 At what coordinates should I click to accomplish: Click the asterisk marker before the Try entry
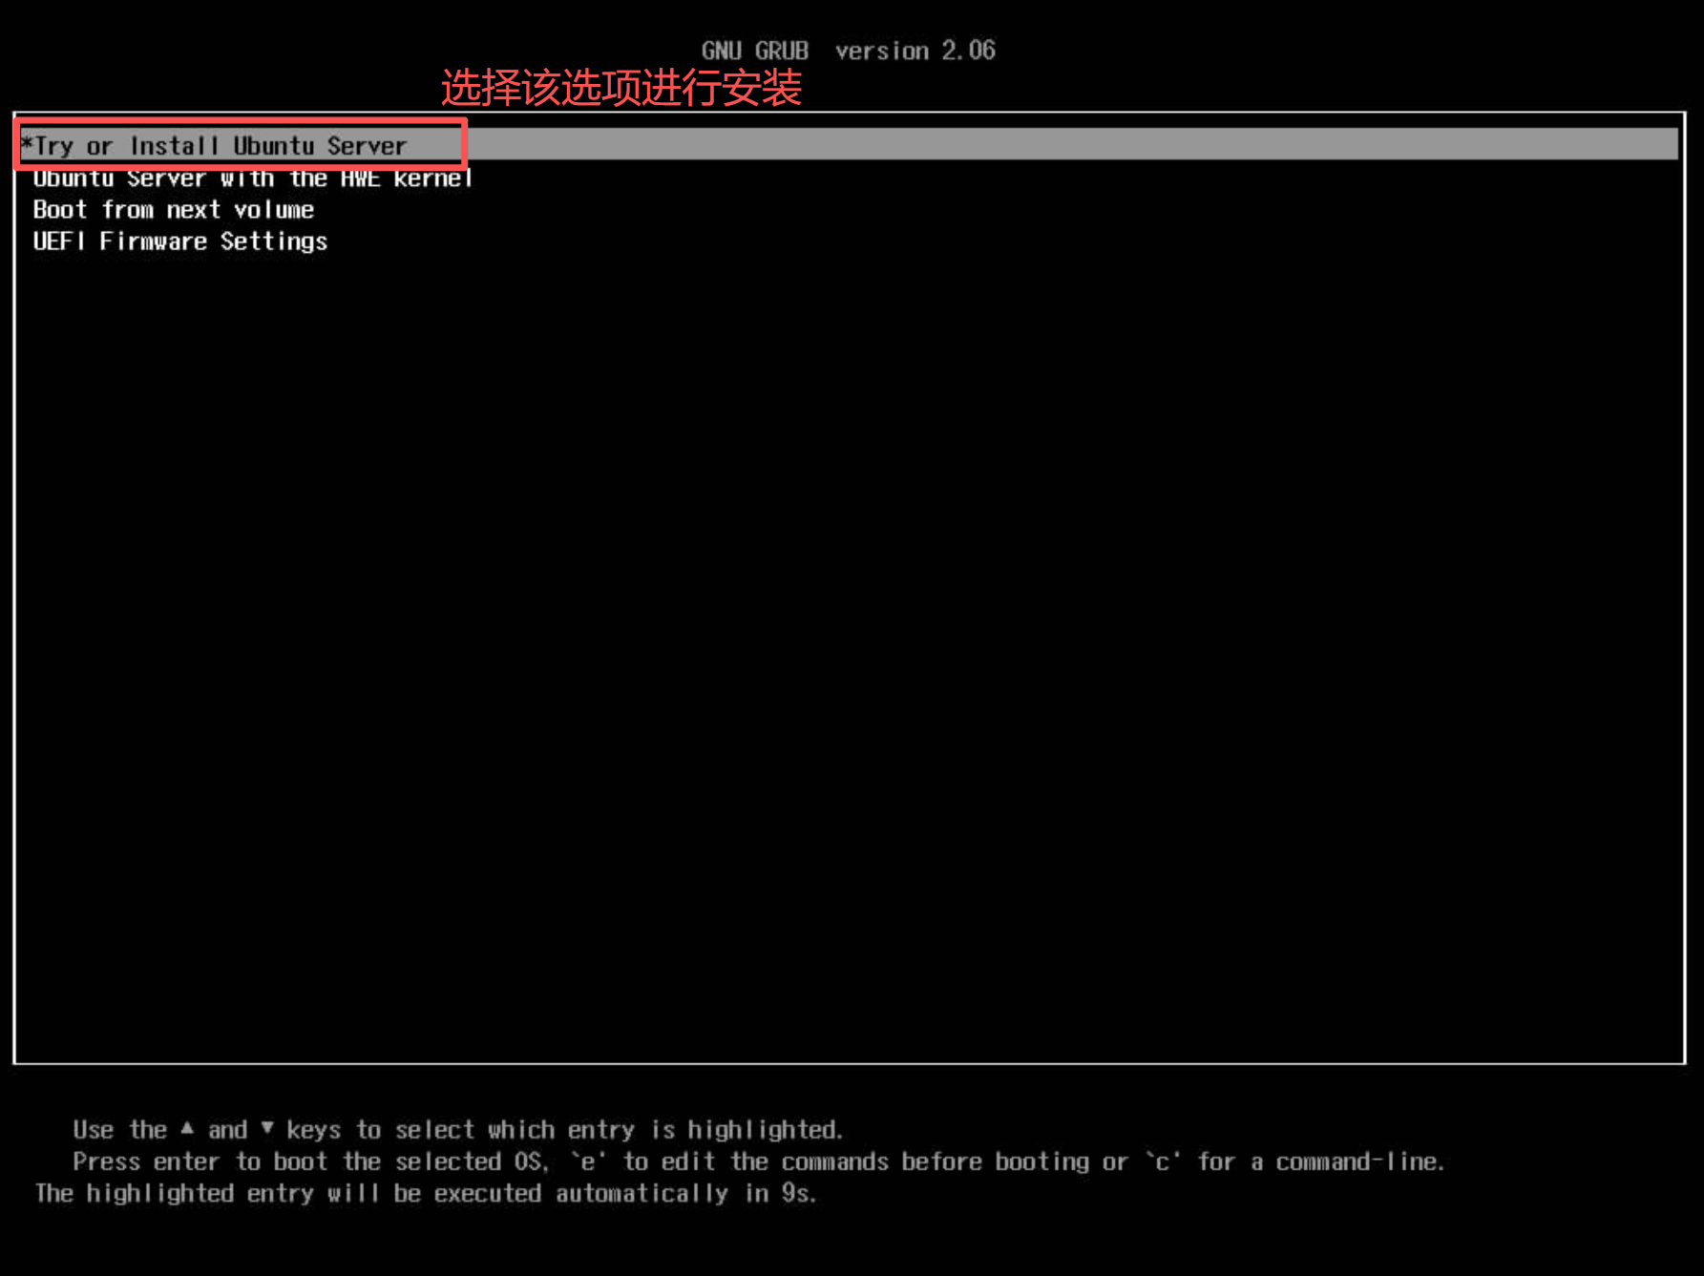pyautogui.click(x=27, y=145)
